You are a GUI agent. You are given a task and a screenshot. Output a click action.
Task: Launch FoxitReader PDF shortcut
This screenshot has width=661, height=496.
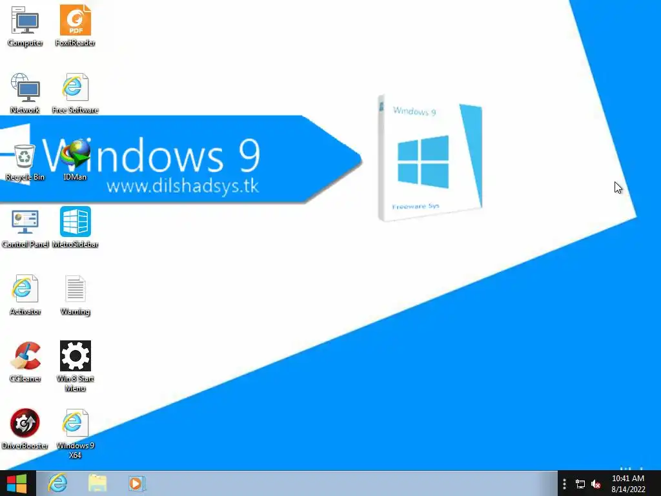click(75, 26)
